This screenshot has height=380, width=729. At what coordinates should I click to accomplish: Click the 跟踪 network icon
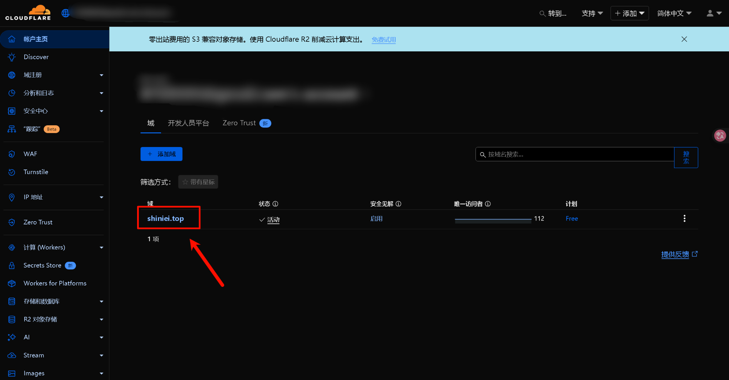point(12,129)
